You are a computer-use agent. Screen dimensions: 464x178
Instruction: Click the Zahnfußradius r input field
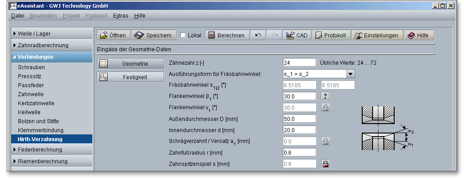(300, 152)
